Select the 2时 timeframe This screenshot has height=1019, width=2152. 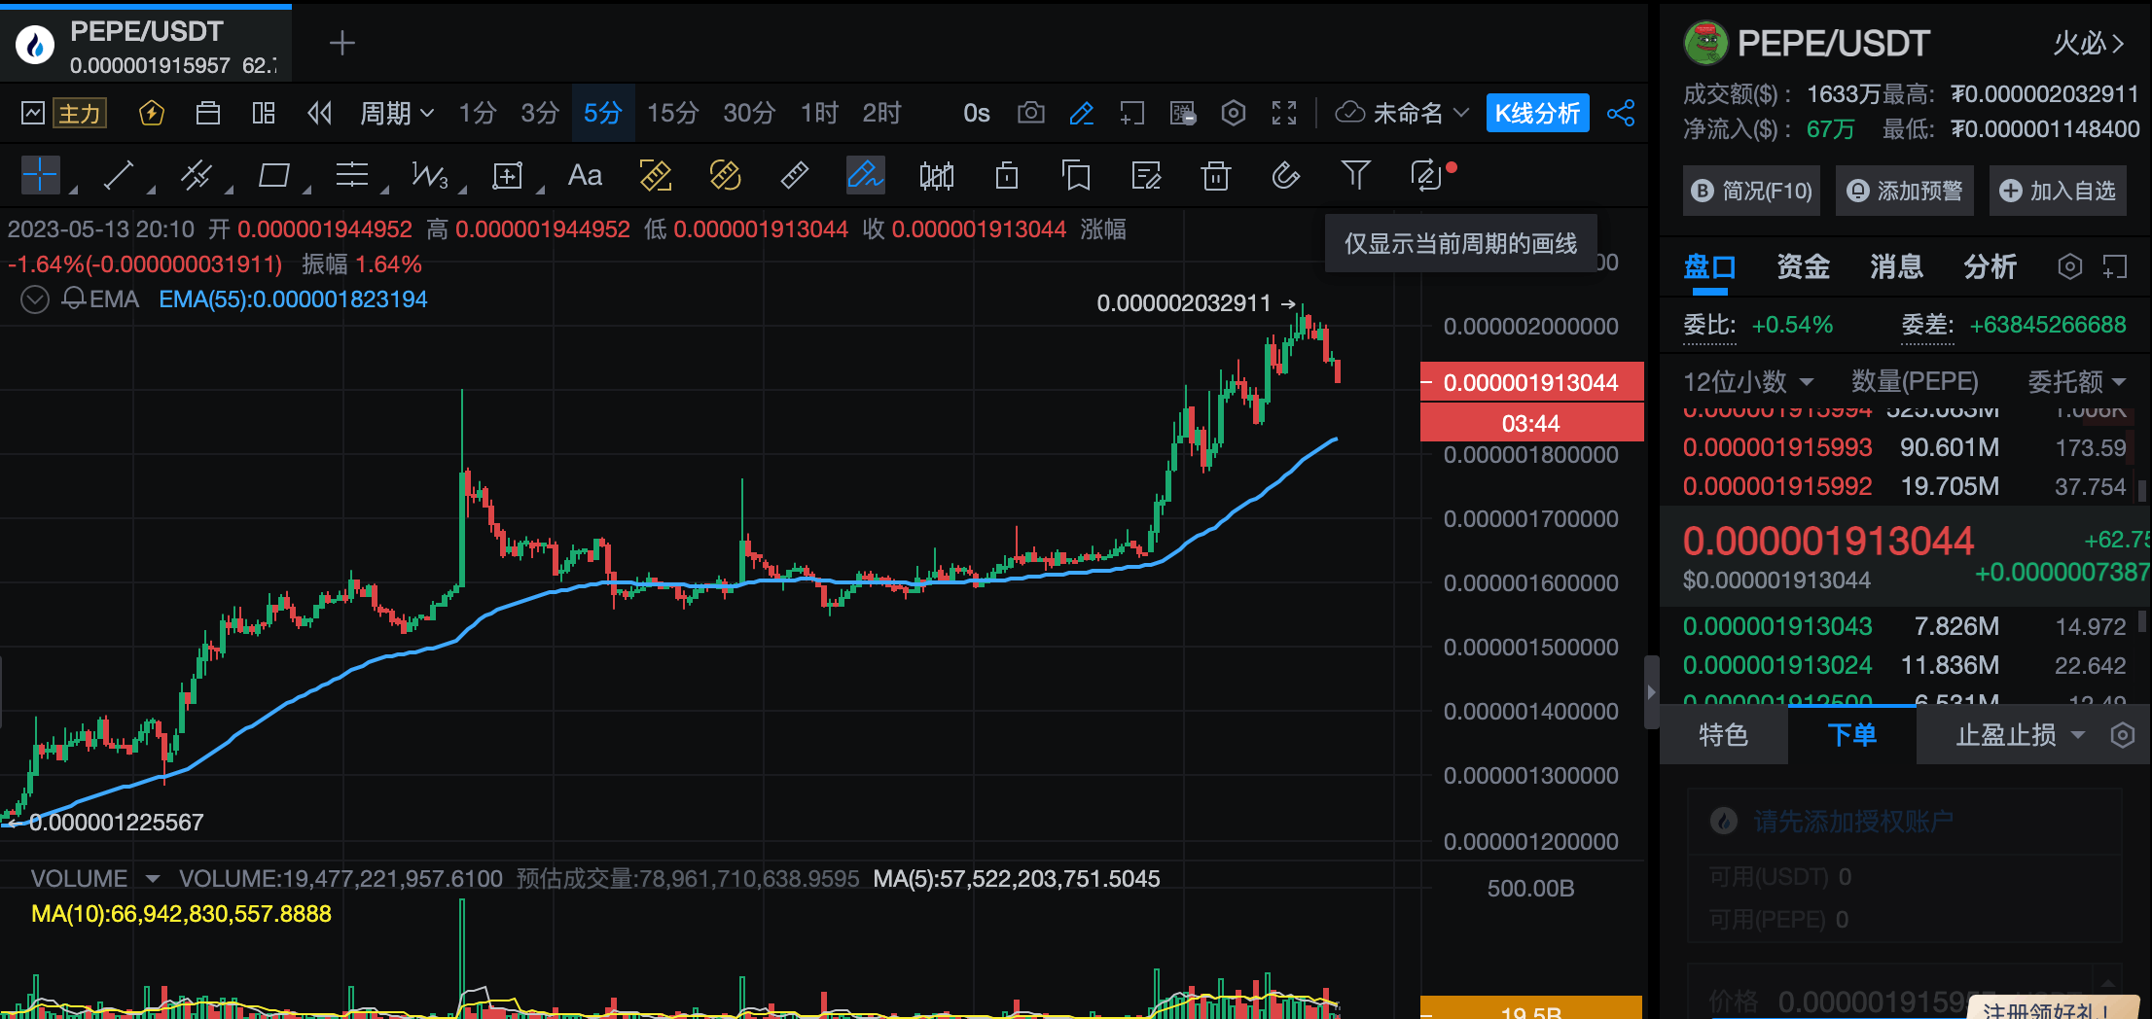tap(881, 114)
